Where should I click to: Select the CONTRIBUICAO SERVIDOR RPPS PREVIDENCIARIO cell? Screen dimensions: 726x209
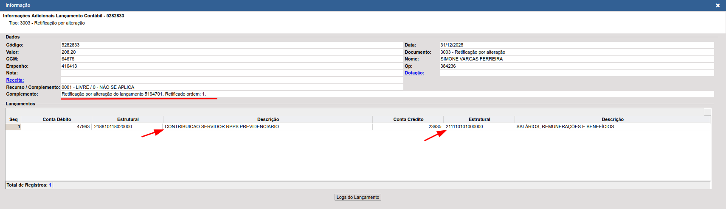coord(267,126)
